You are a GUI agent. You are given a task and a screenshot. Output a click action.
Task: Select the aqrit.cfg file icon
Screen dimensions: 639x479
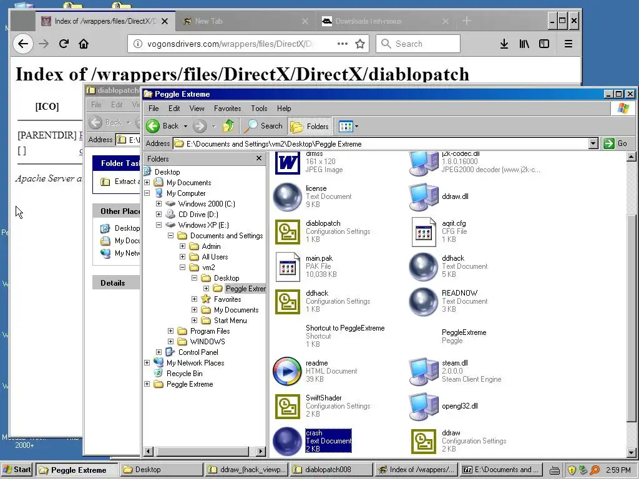(424, 232)
